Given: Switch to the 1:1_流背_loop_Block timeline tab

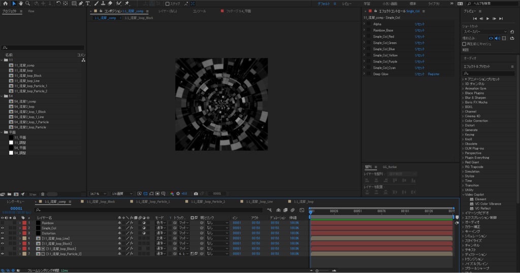Looking at the screenshot, I should (x=100, y=201).
